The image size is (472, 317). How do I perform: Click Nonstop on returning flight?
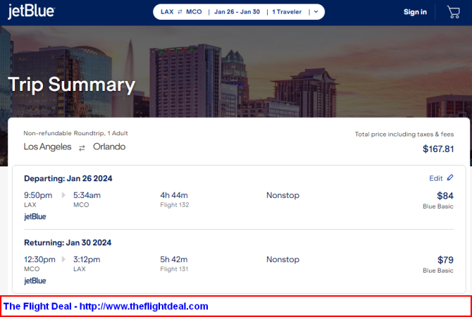283,259
